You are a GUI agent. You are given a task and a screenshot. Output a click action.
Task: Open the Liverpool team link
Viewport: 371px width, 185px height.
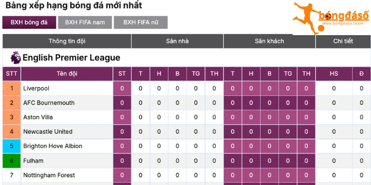pos(36,88)
